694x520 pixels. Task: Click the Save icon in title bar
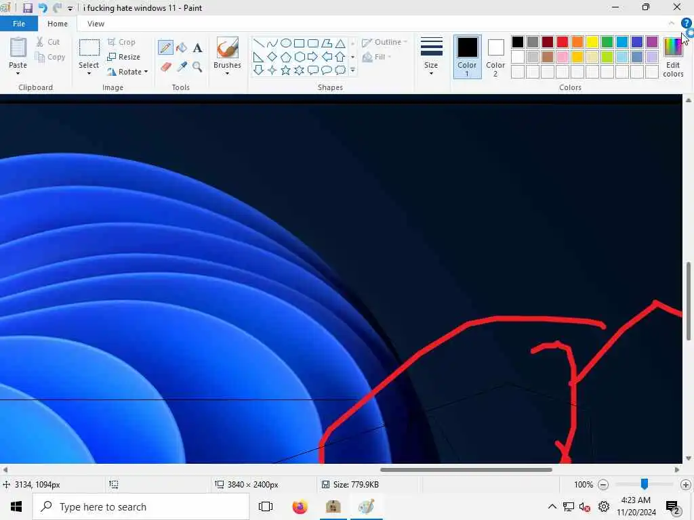(27, 8)
